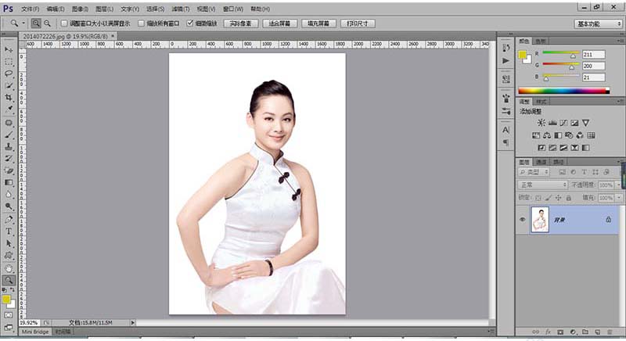Select the Type tool
Viewport: 626px width, 341px height.
click(x=9, y=232)
